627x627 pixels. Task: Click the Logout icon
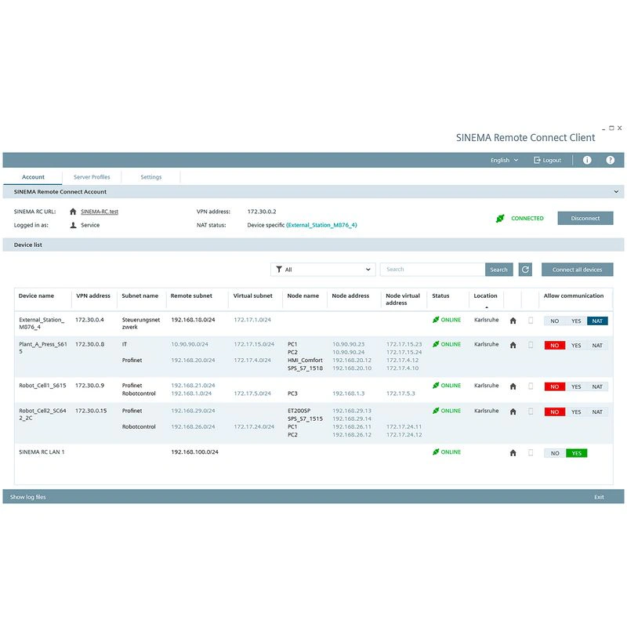537,160
